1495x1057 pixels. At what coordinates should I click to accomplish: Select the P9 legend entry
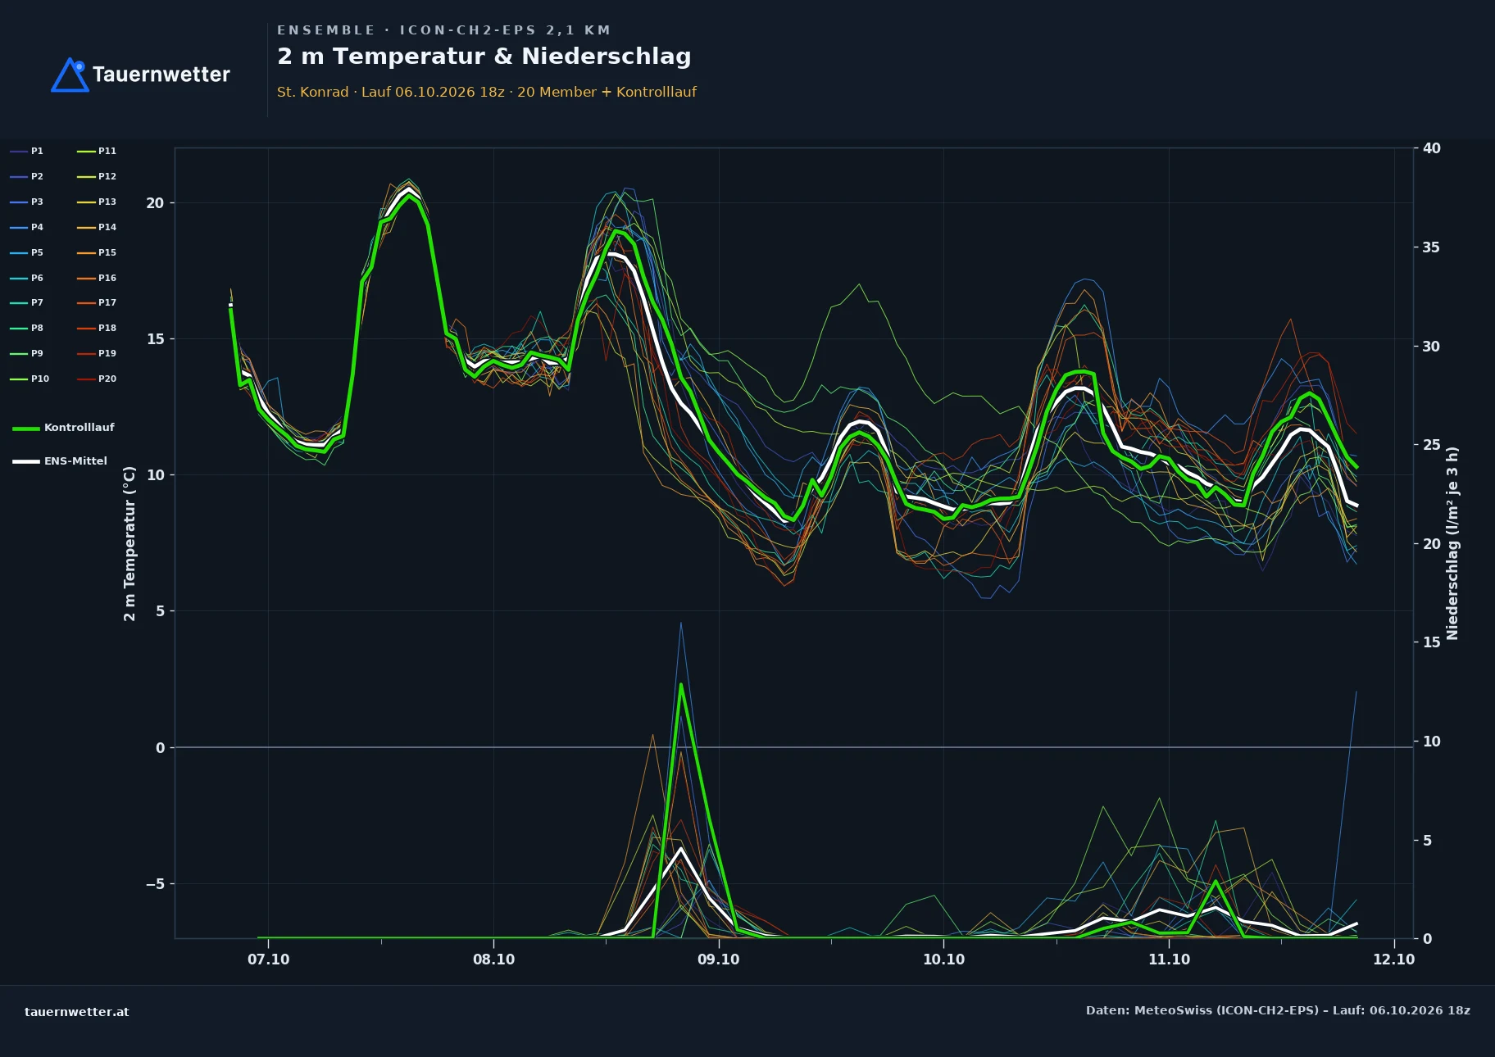(27, 353)
